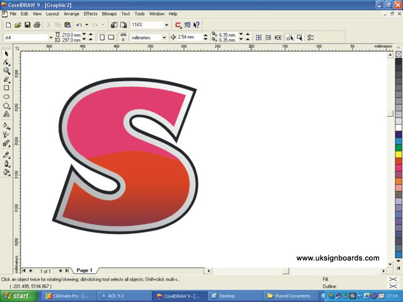Pick the Ellipse tool
The image size is (403, 302).
point(6,97)
